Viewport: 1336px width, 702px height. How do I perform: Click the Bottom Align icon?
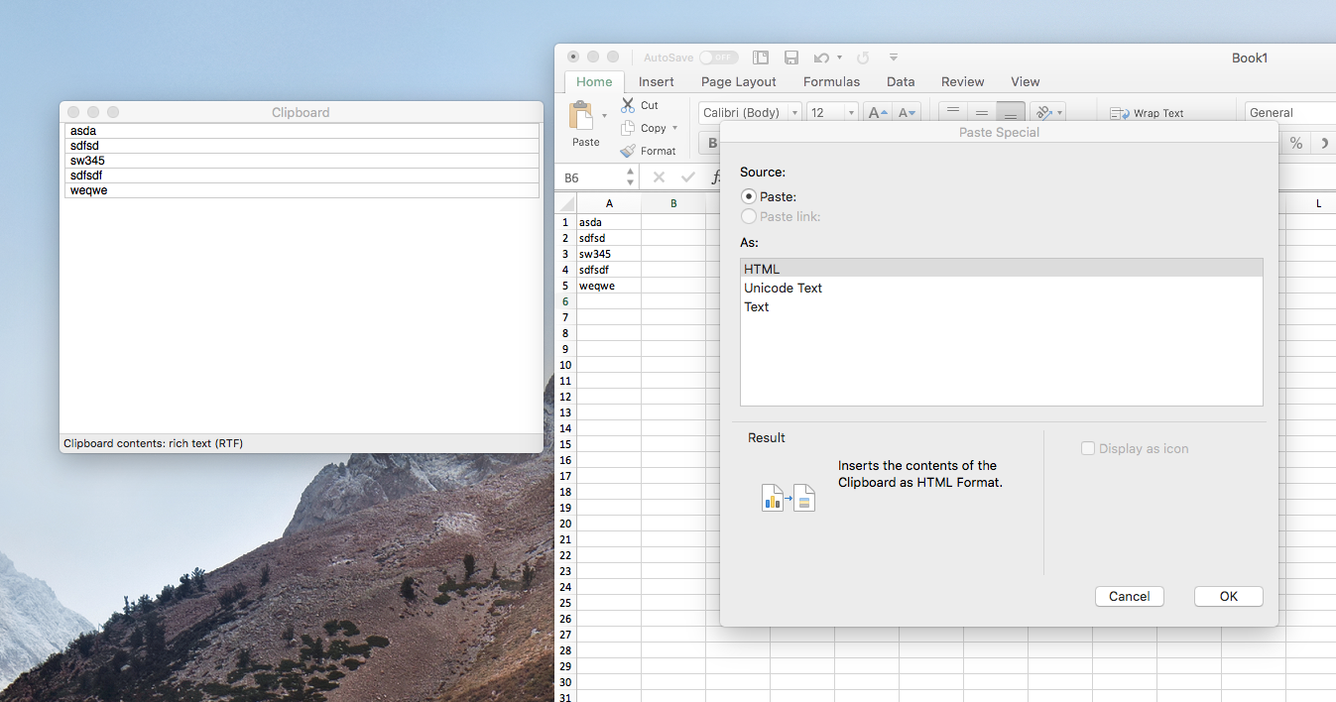pos(1011,111)
